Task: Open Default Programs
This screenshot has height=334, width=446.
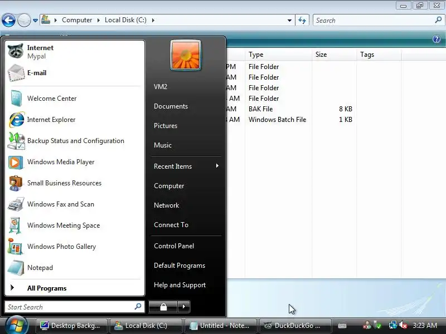Action: 180,266
